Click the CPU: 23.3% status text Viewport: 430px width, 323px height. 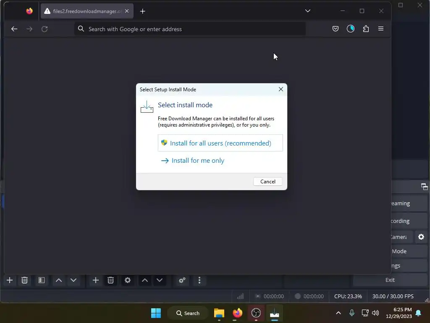[348, 297]
